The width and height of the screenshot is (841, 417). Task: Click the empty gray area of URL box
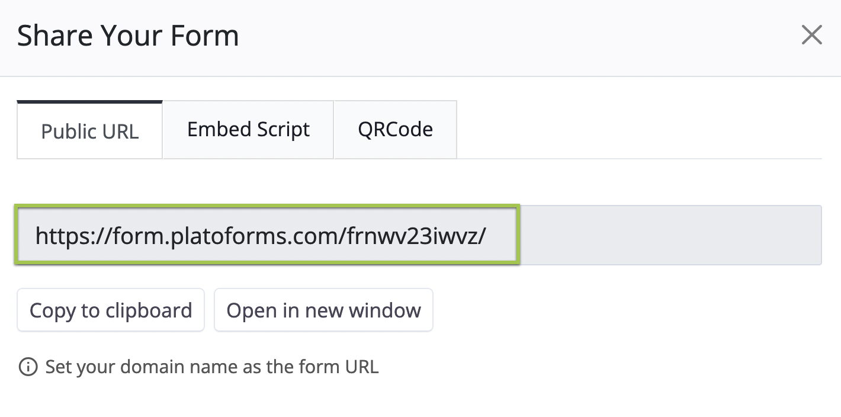(669, 236)
